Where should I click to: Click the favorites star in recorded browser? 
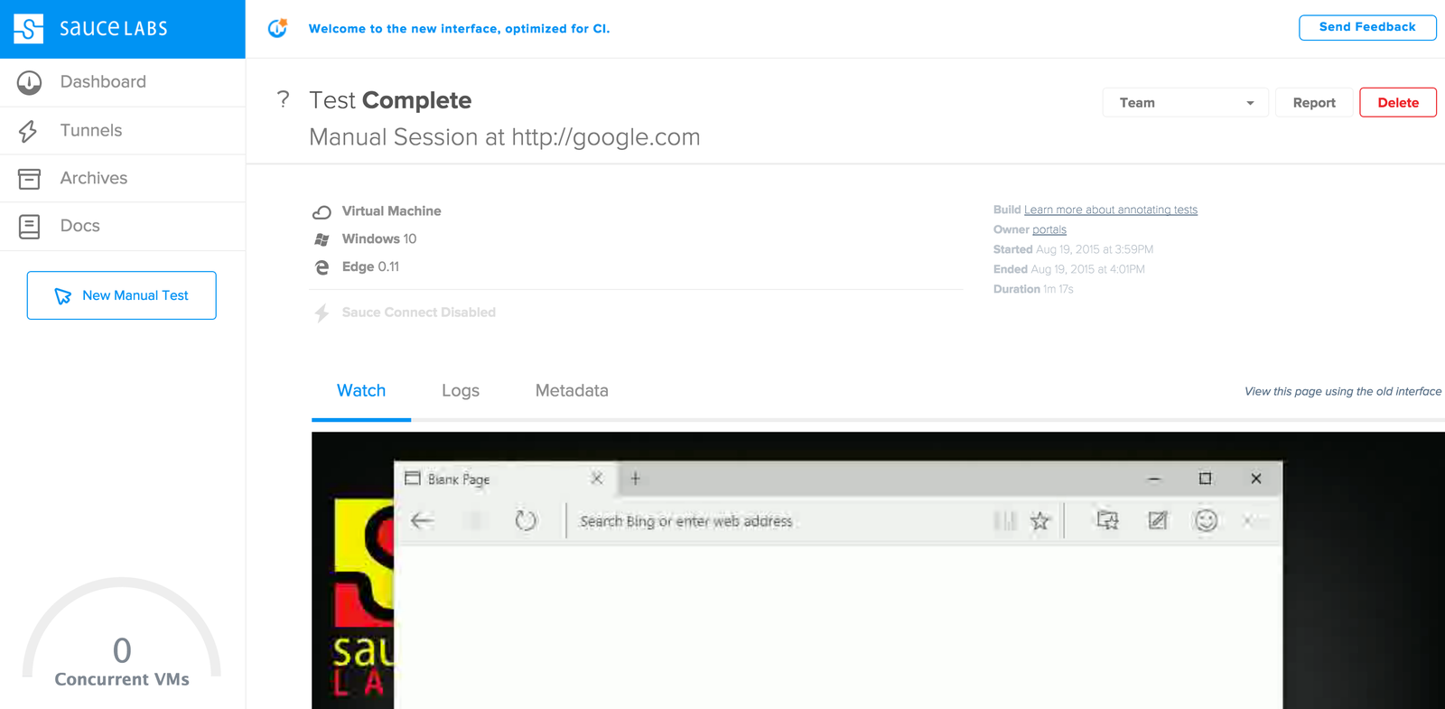tap(1040, 520)
